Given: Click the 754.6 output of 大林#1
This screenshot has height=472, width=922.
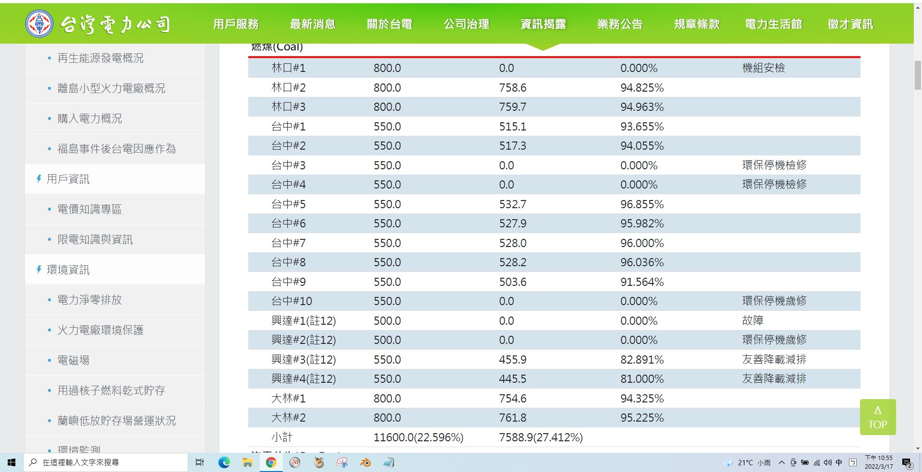Looking at the screenshot, I should [512, 399].
